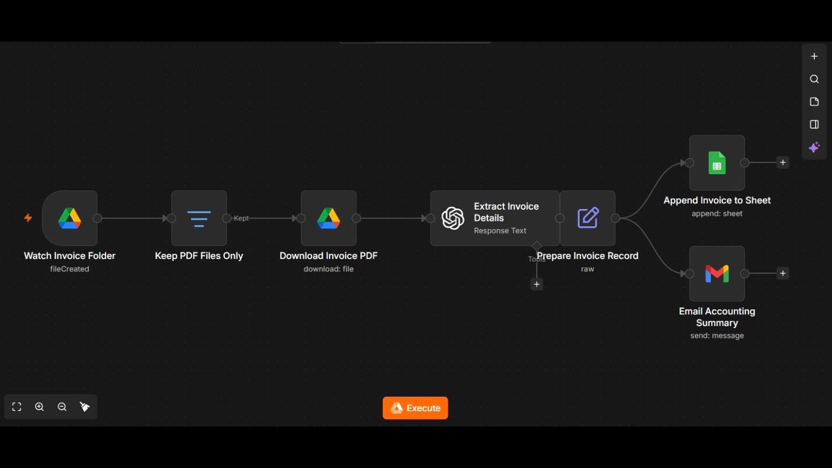
Task: Add node after Append Invoice to Sheet
Action: coord(783,163)
